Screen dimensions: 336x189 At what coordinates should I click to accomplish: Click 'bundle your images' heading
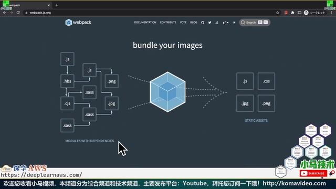pyautogui.click(x=167, y=45)
